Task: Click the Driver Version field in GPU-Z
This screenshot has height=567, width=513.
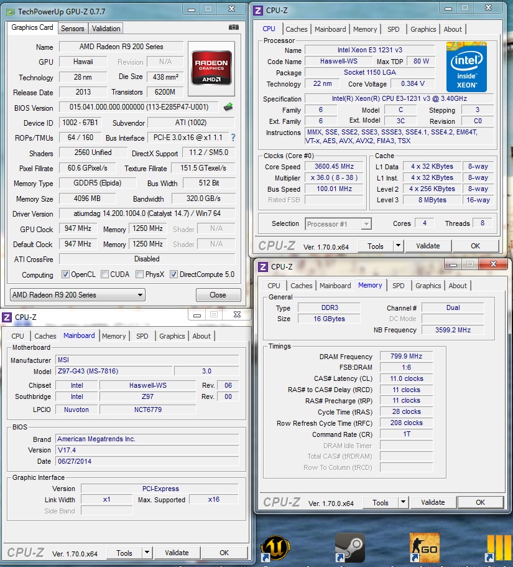Action: (x=147, y=213)
